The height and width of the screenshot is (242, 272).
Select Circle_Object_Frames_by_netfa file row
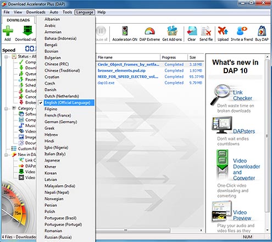[150, 64]
